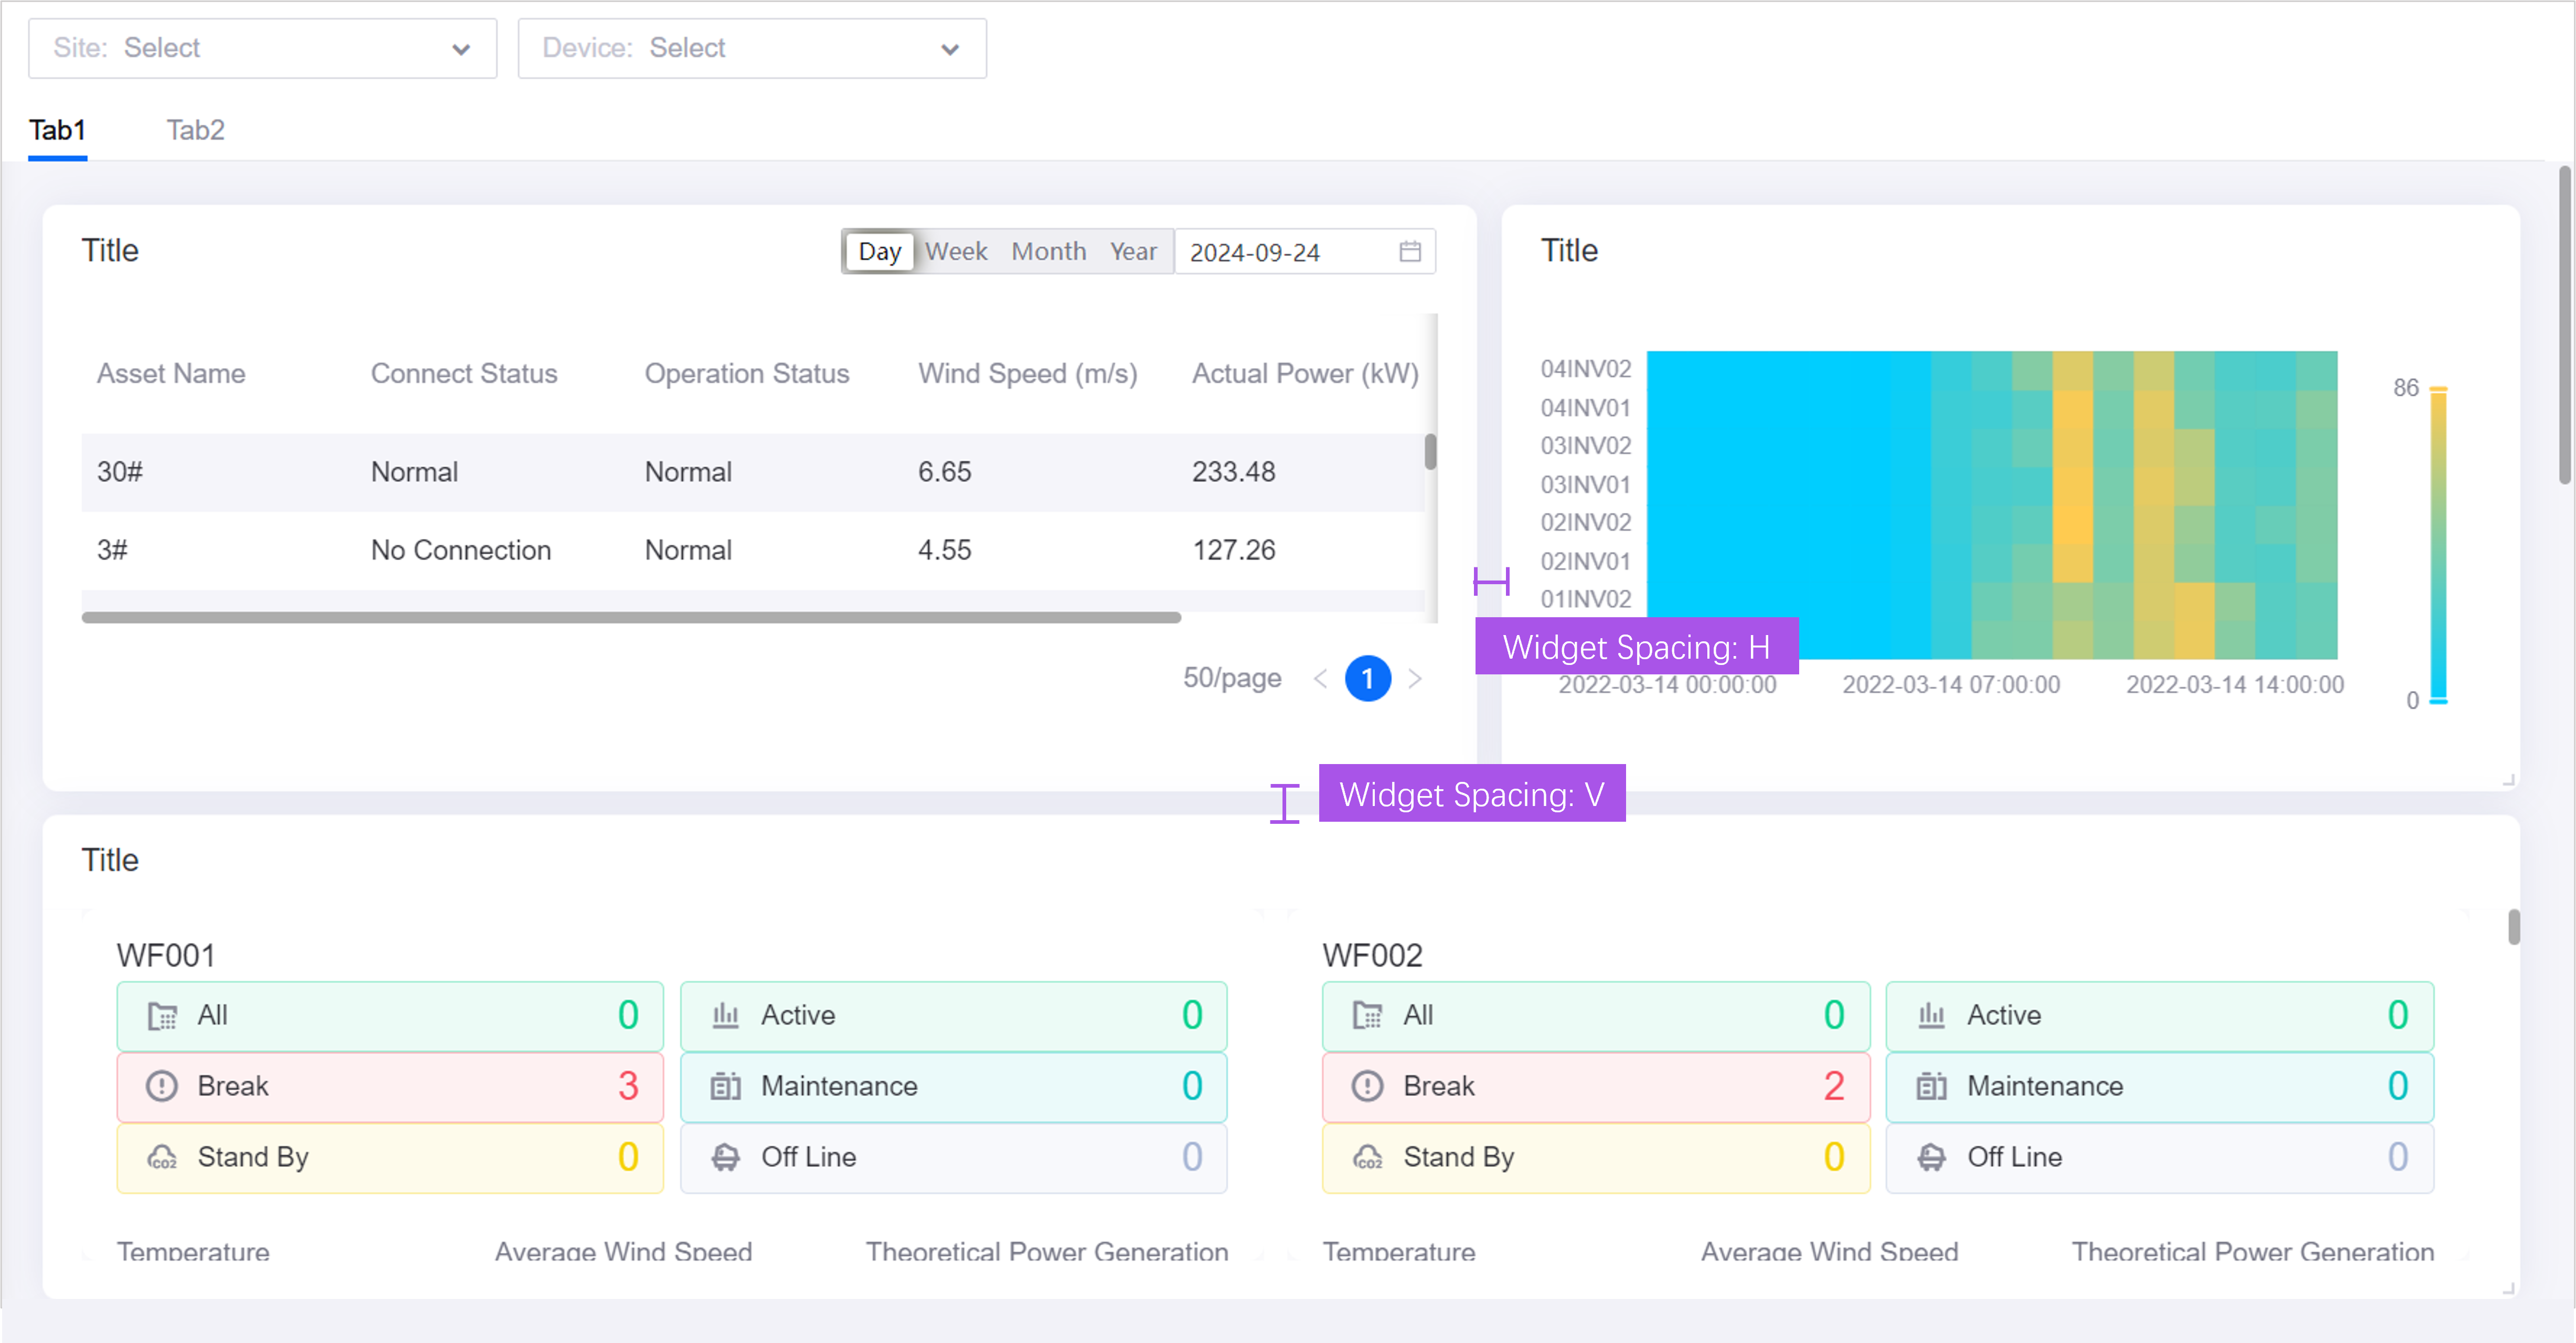Open the Site select dropdown
The image size is (2576, 1343).
pos(262,48)
